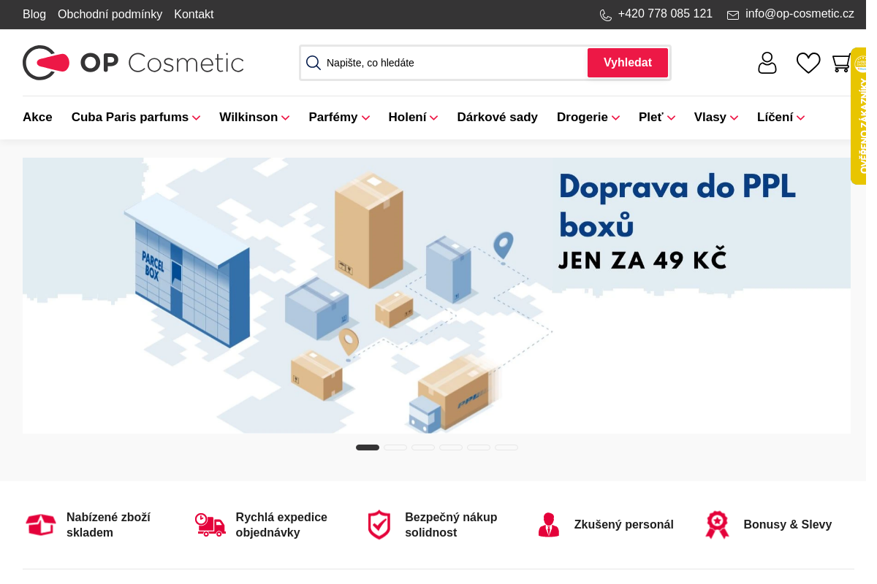Screen dimensions: 877x584
Task: Click the OP Cosmetic logo
Action: (133, 63)
